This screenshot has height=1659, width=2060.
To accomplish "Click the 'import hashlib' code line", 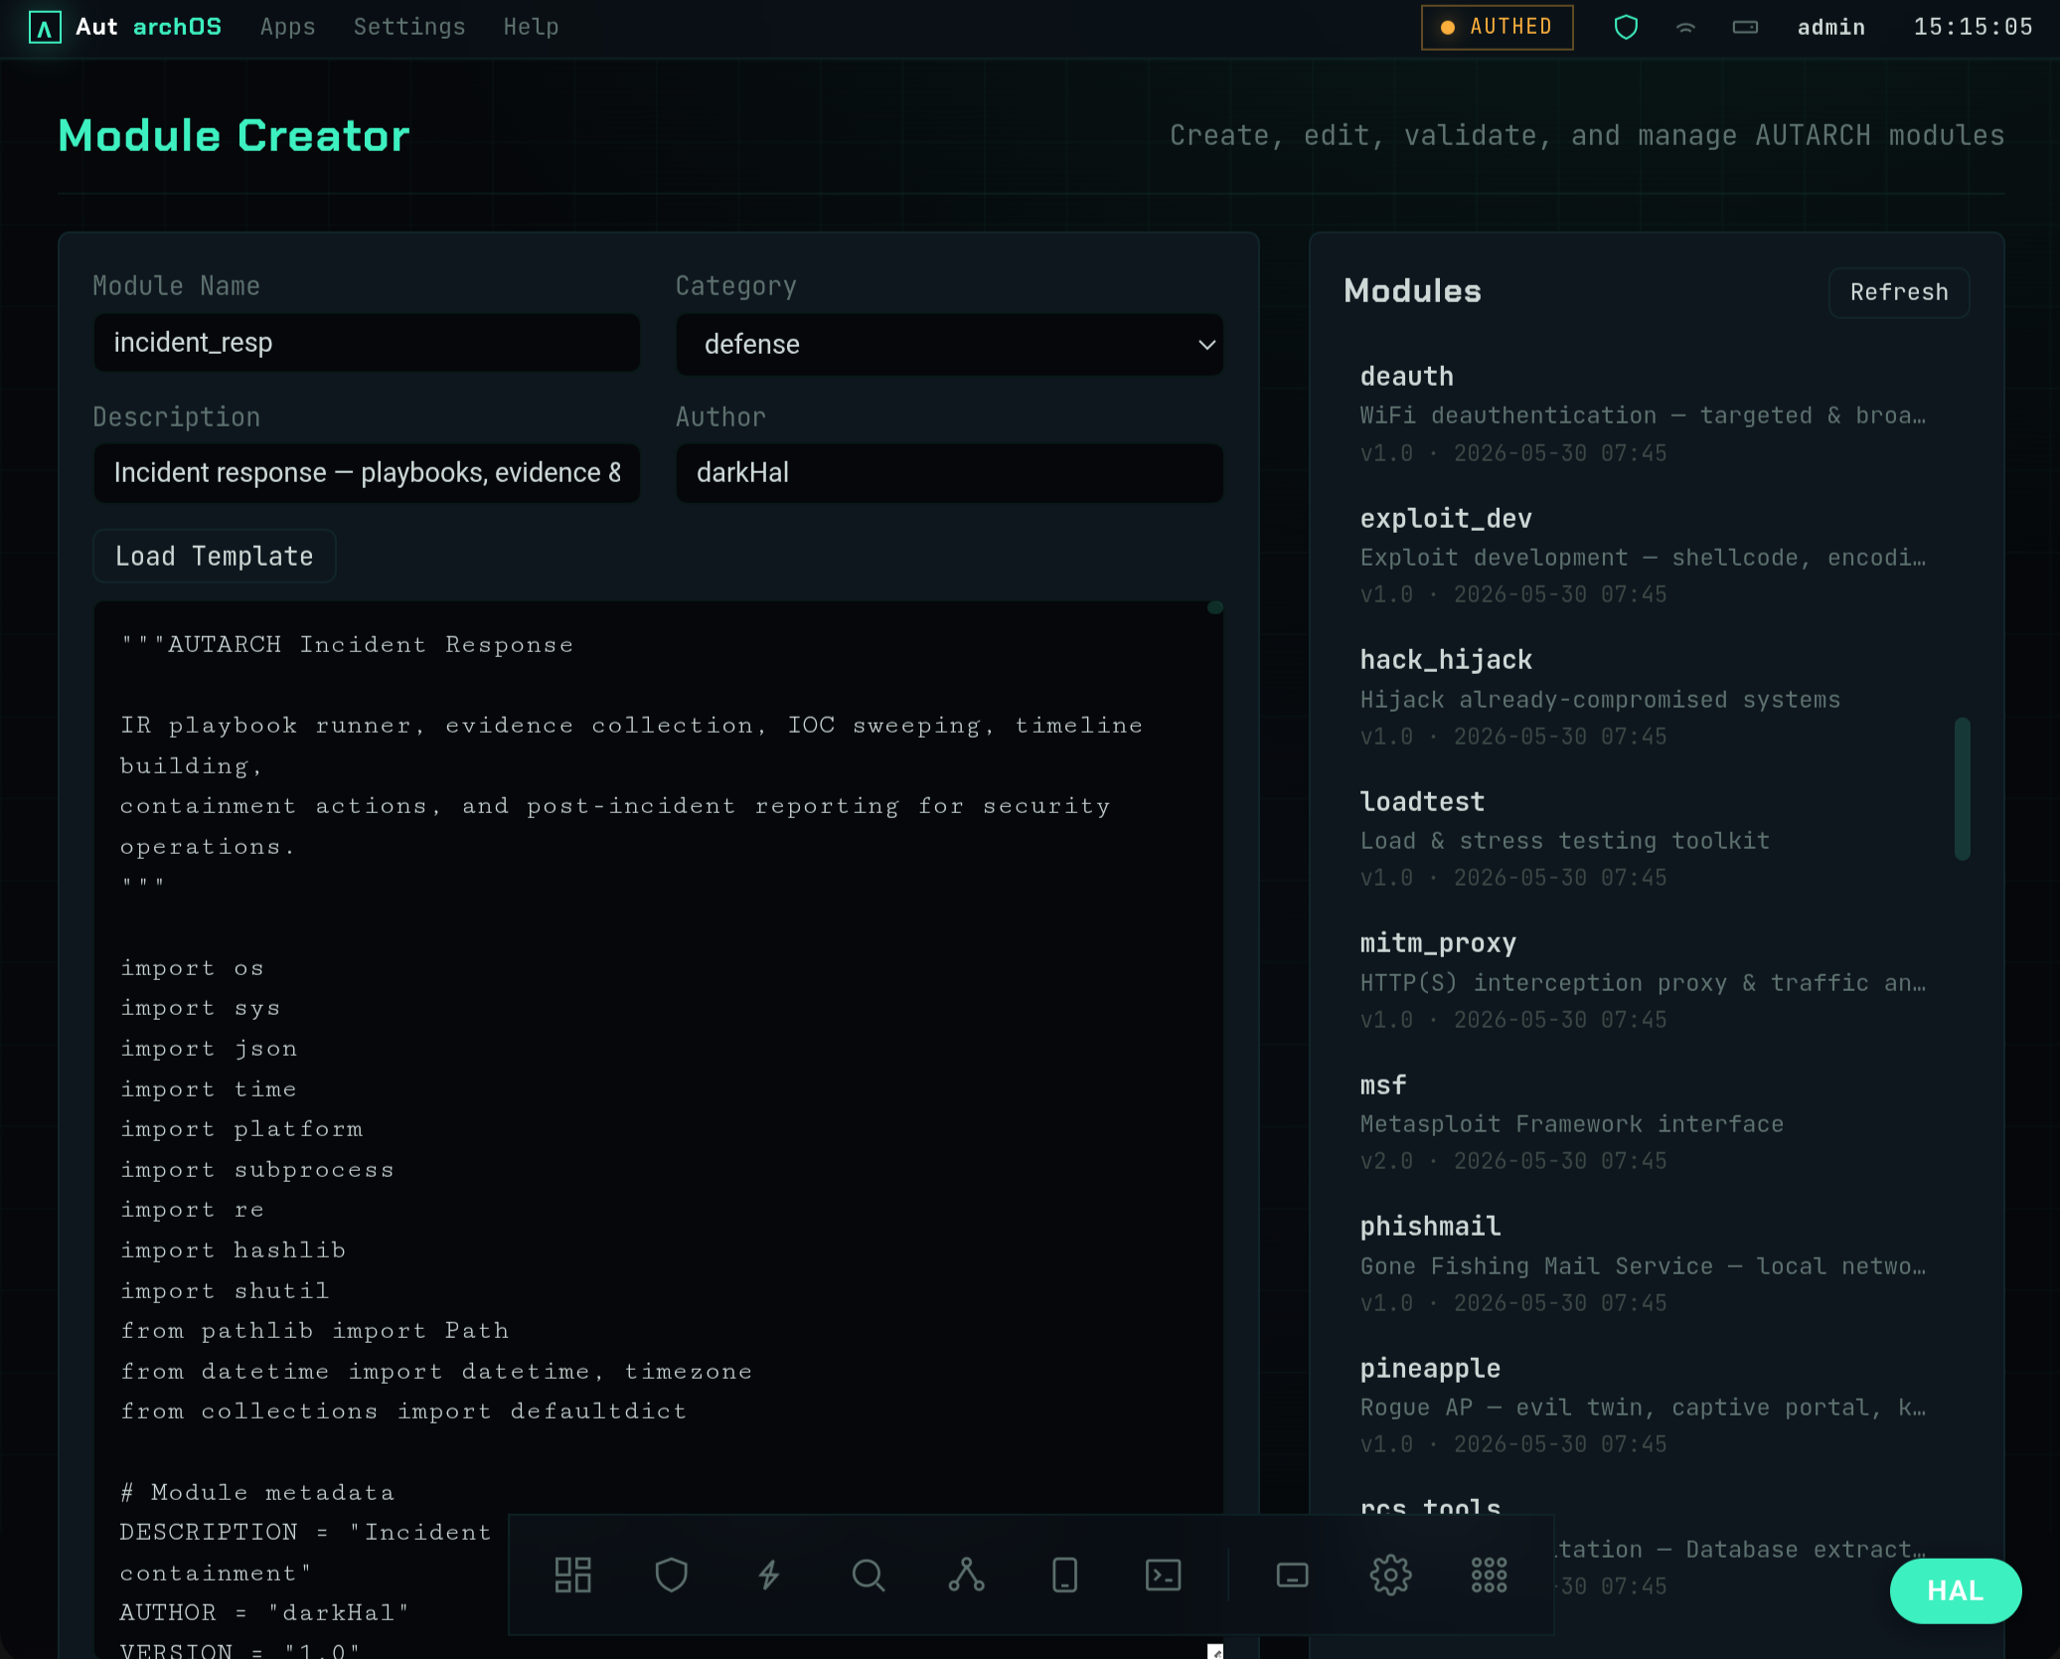I will [233, 1250].
